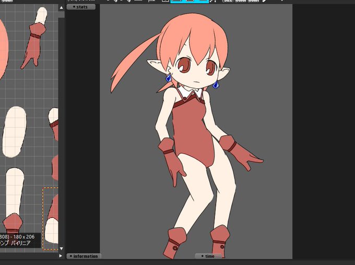Click the '180 x 206' size readout
Viewport: 355px width, 265px height.
[x=24, y=237]
